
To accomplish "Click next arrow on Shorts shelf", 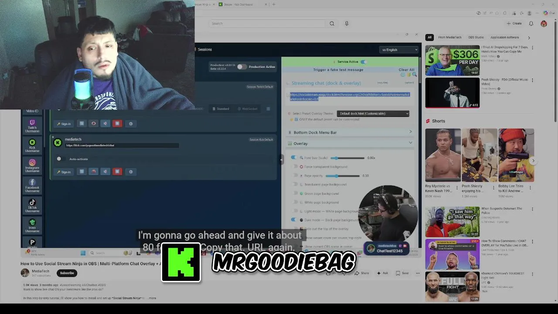I will point(533,161).
